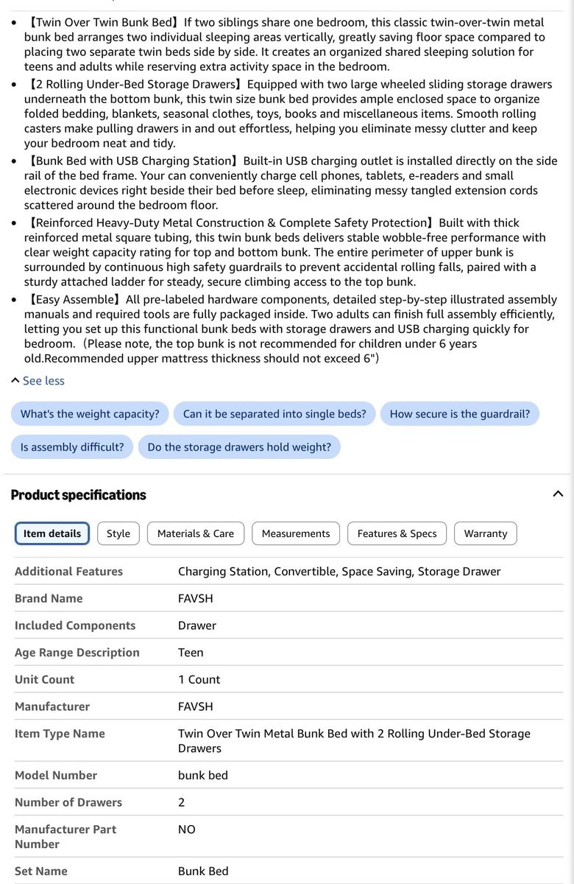Select the "Is assembly difficult?" question chip

point(72,447)
